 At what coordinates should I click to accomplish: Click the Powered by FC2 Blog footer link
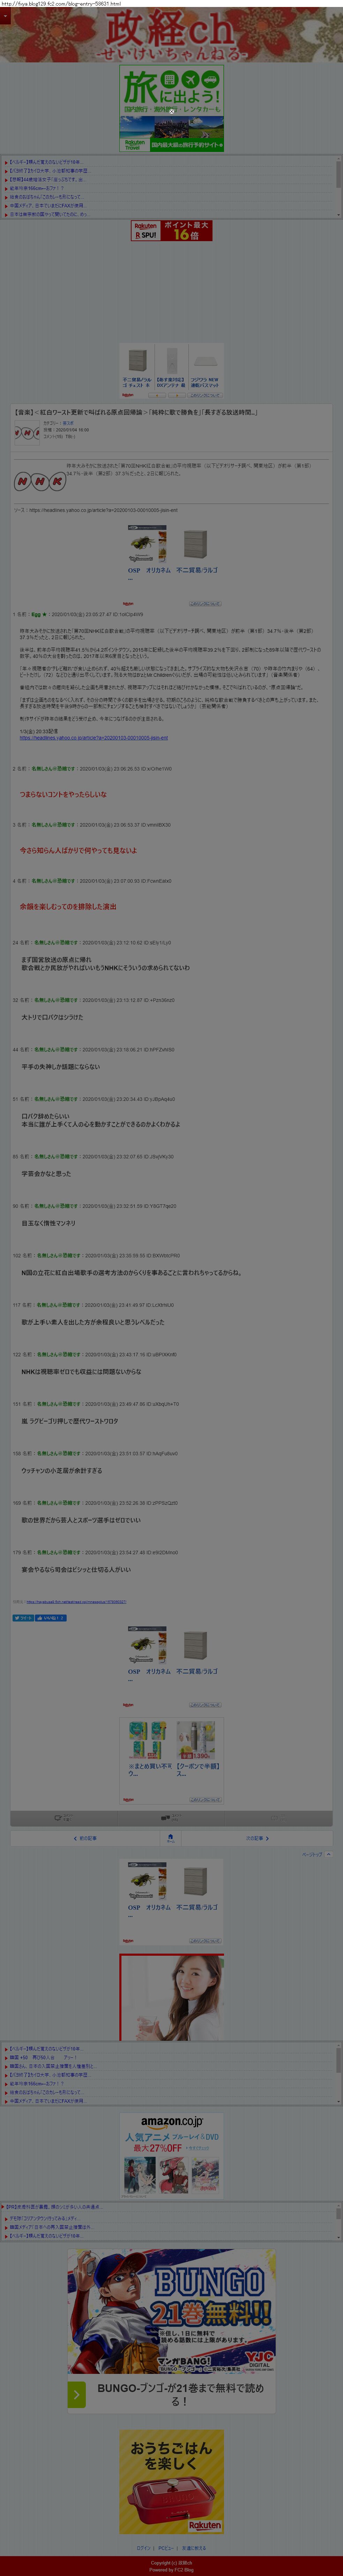coord(171,2570)
